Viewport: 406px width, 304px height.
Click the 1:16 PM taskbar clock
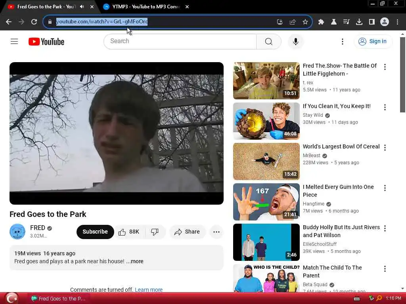coord(393,298)
